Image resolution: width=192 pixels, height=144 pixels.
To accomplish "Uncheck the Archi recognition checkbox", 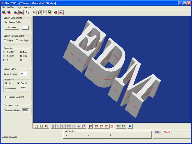I will 6,83.
